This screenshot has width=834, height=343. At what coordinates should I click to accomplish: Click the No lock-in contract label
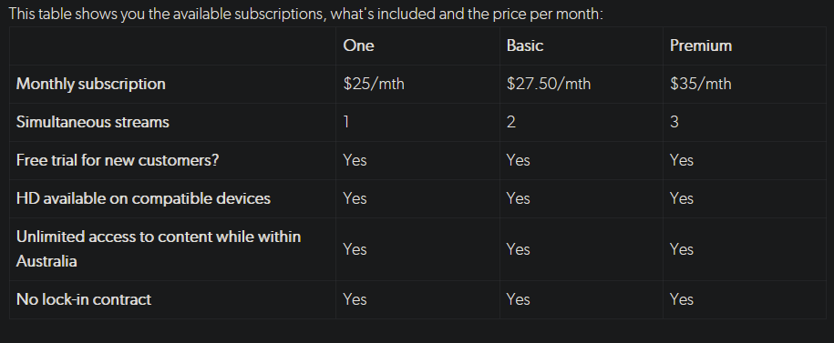click(x=84, y=299)
